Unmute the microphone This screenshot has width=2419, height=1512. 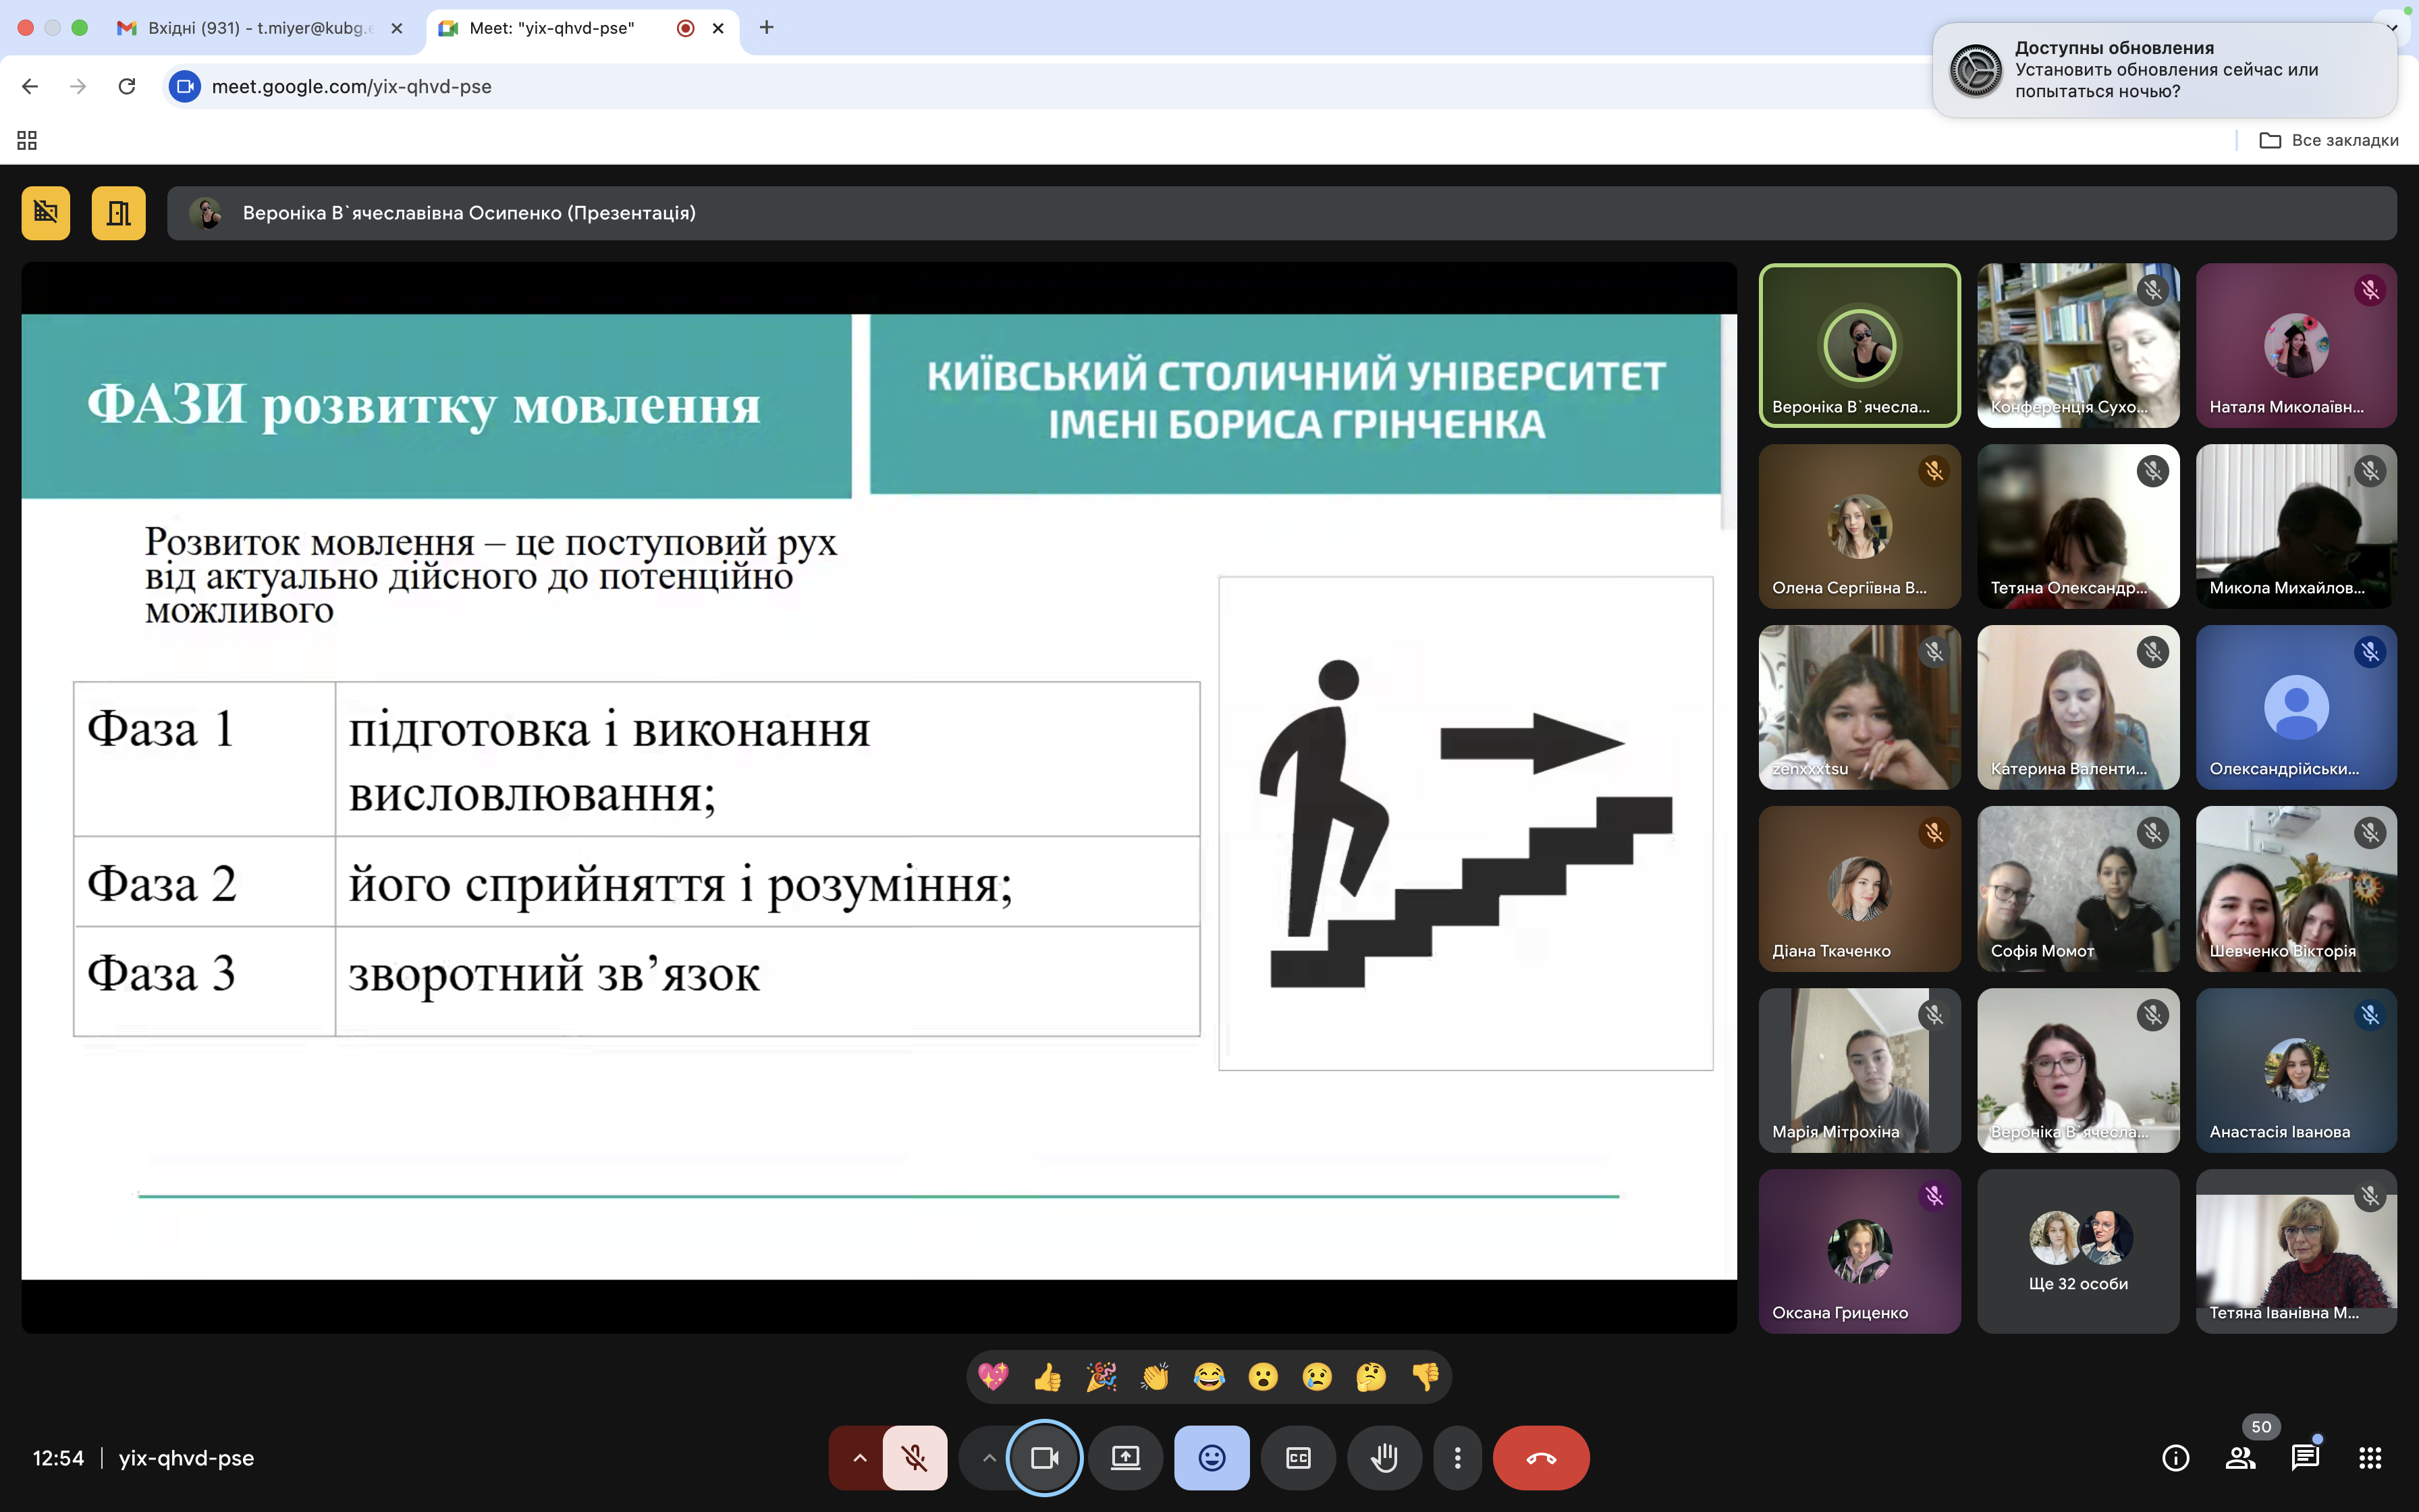915,1458
